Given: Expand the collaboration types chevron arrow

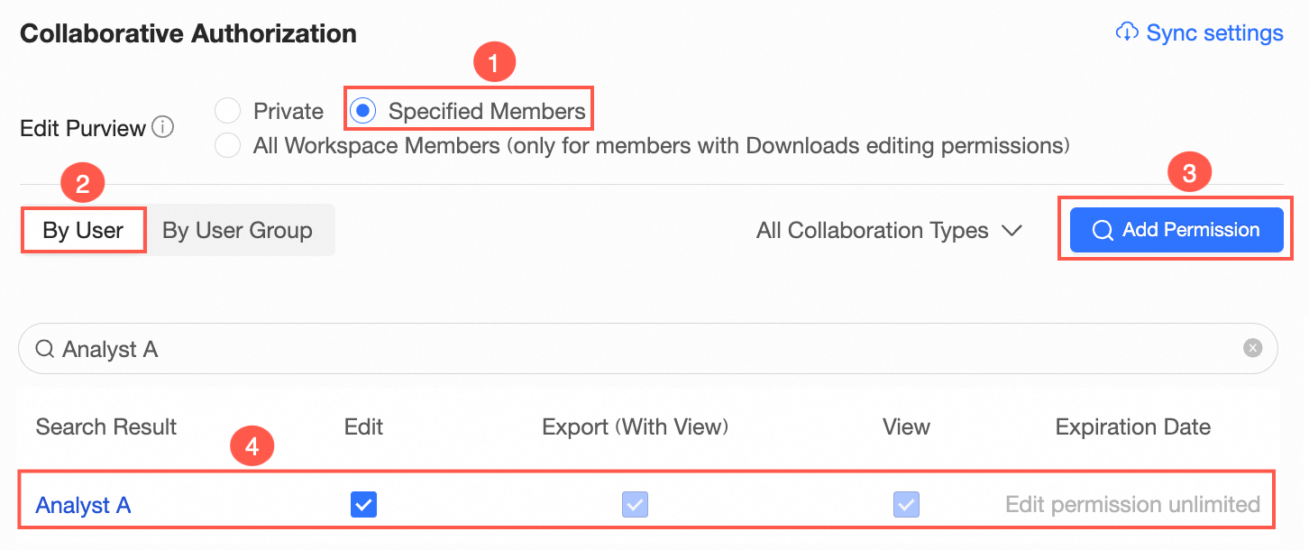Looking at the screenshot, I should pyautogui.click(x=1011, y=231).
